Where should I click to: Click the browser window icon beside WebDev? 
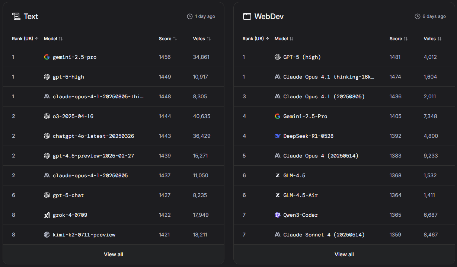click(x=247, y=16)
